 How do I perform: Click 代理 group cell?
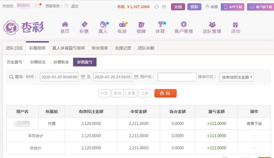[52, 124]
